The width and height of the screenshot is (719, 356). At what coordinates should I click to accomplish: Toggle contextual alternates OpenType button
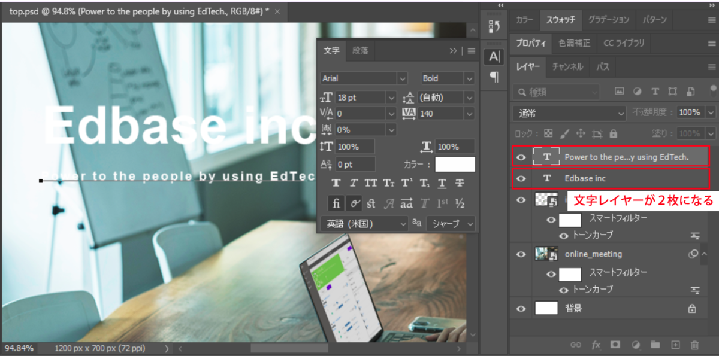(x=354, y=203)
